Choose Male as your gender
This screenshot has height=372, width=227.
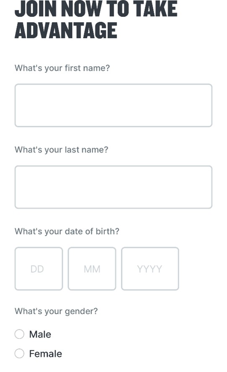(x=19, y=334)
